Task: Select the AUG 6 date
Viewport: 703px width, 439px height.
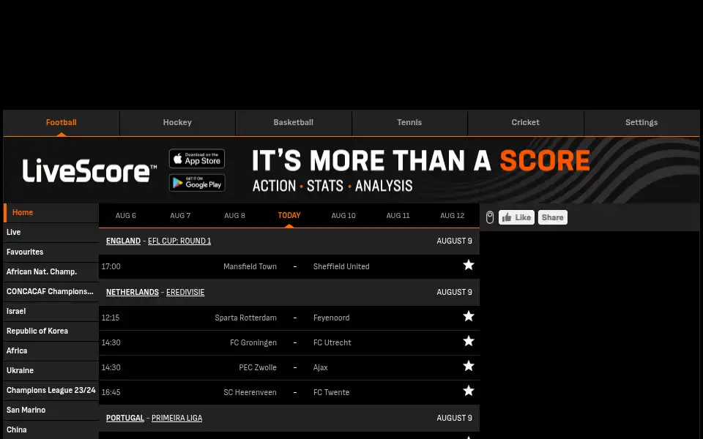Action: point(125,215)
